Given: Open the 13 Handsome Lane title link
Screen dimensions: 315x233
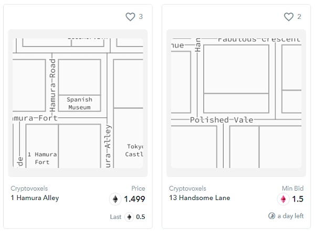Looking at the screenshot, I should [x=199, y=198].
